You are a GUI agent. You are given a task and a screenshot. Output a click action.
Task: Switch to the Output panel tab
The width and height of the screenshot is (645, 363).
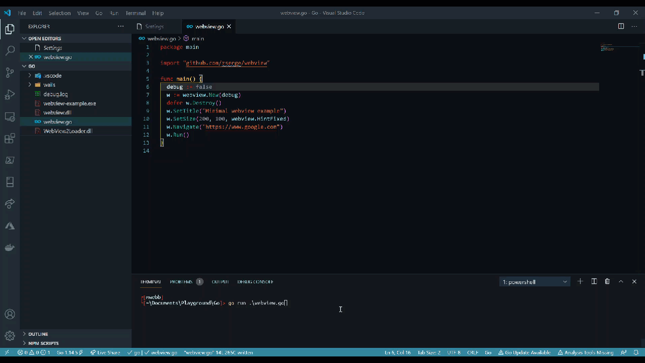(220, 282)
